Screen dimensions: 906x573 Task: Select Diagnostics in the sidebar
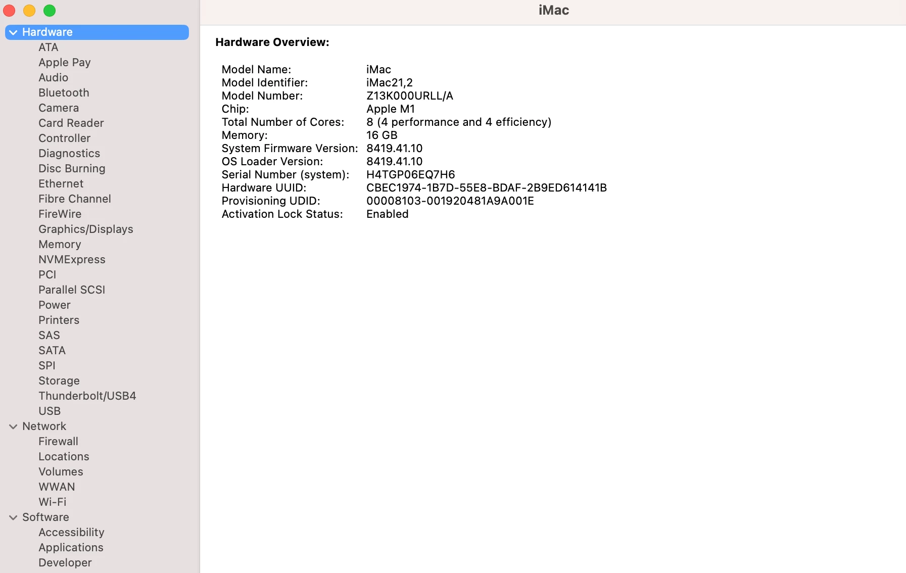[69, 154]
